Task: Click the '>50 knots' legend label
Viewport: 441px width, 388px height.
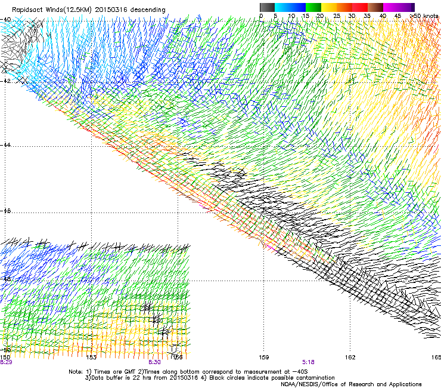Action: (x=424, y=16)
